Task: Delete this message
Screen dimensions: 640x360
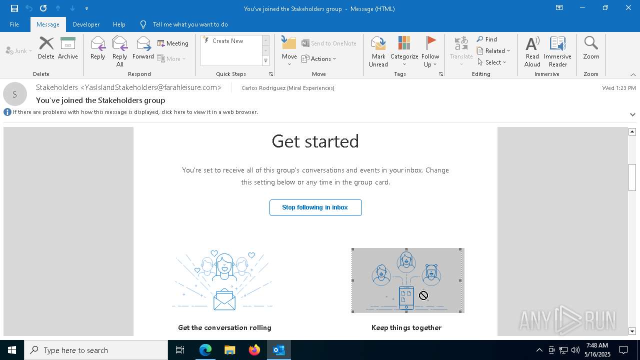Action: pos(46,48)
